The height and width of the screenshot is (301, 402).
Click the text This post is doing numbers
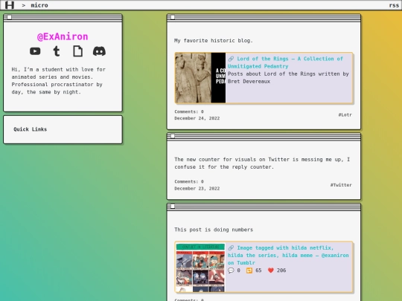[x=214, y=230]
